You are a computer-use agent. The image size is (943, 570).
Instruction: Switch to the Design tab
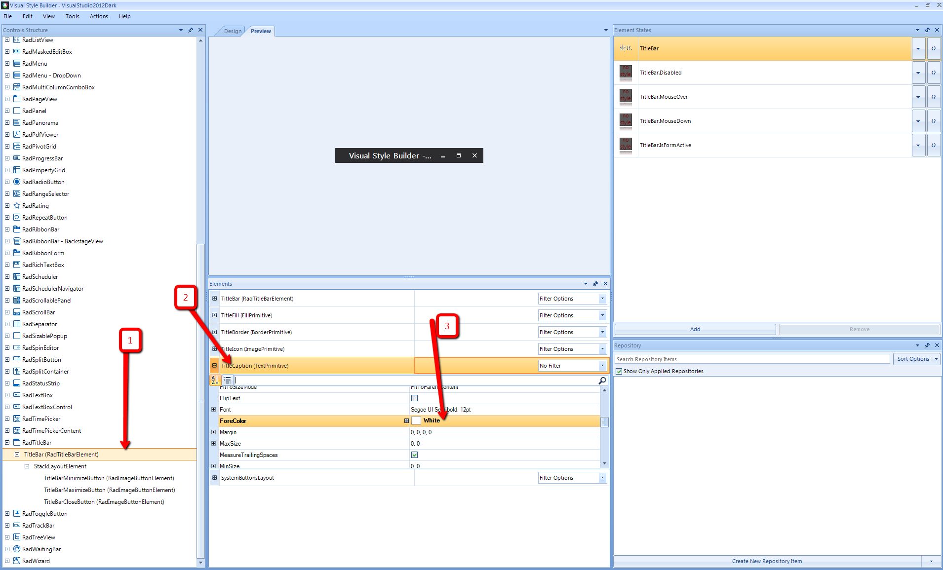point(233,31)
